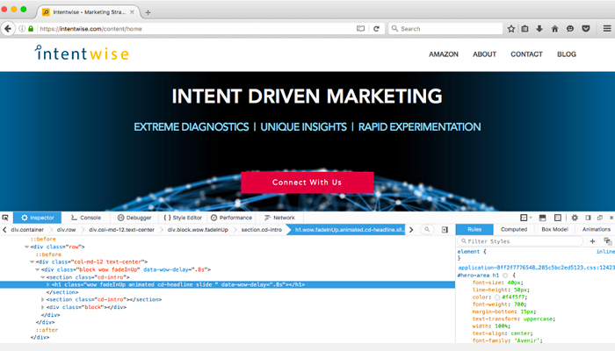Show site information via the info icon

tap(22, 29)
